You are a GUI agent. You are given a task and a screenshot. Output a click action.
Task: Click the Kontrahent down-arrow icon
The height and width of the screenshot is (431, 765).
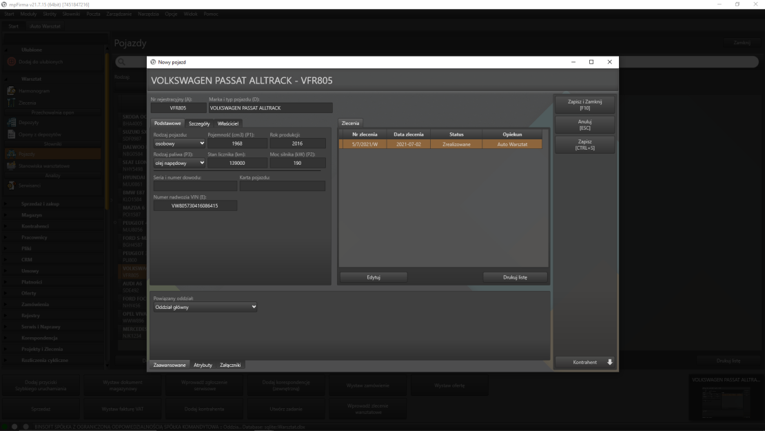click(609, 362)
